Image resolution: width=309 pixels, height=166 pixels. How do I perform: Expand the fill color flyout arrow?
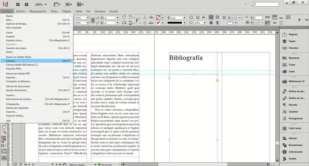click(163, 18)
